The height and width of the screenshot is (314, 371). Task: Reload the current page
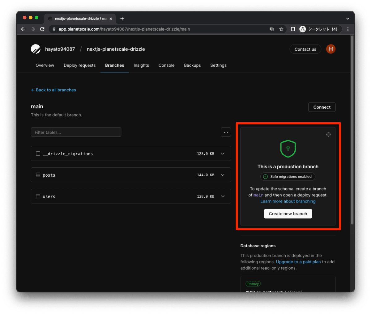(x=42, y=29)
